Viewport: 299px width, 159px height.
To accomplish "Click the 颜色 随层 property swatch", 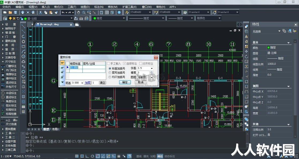I will 268,47.
